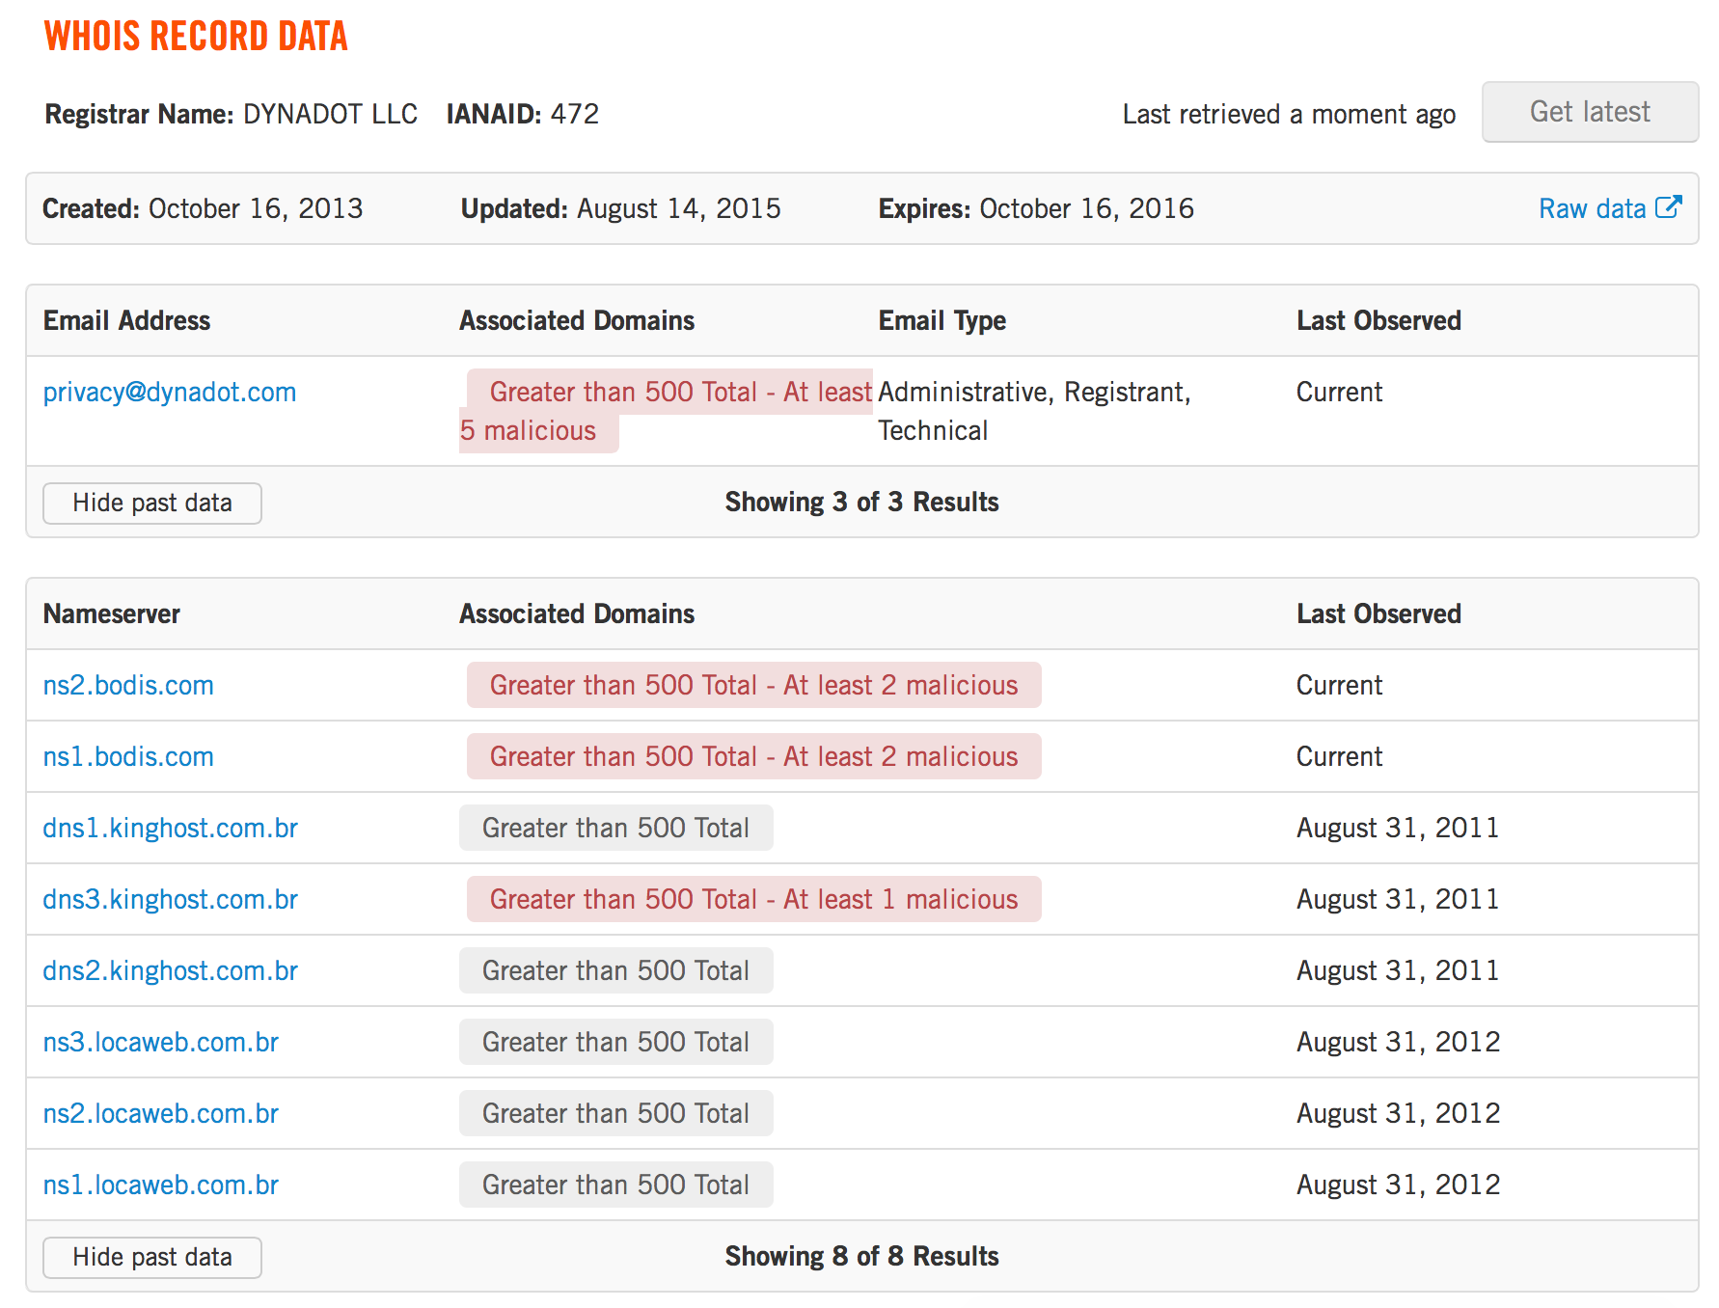Click ns1.bodis.com's 2 malicious domains badge
Image resolution: width=1719 pixels, height=1308 pixels.
753,757
